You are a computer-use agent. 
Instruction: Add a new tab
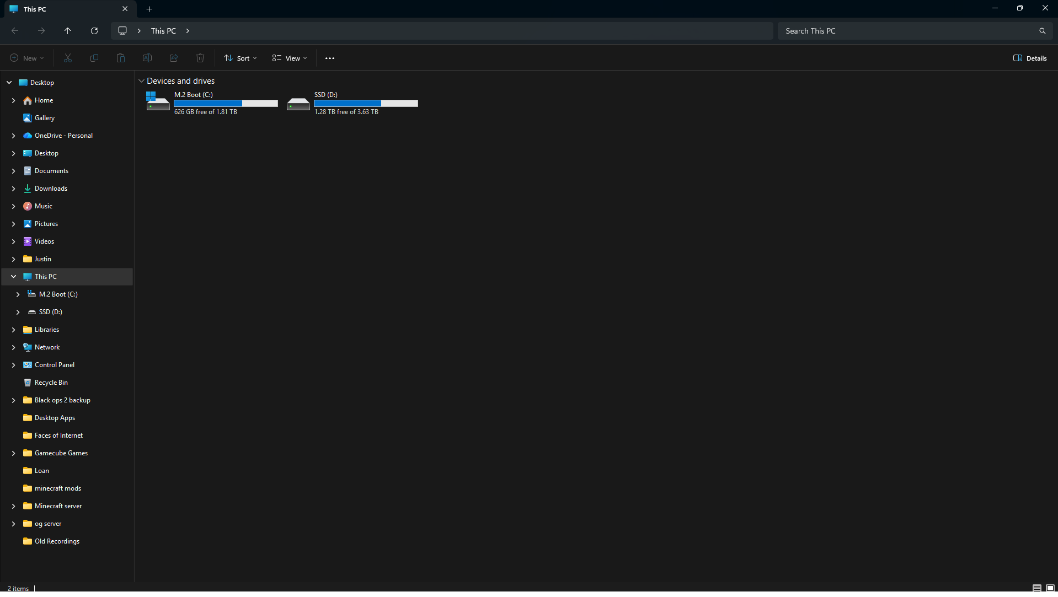click(x=149, y=9)
